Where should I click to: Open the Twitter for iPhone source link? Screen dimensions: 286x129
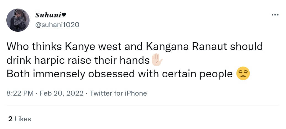tap(118, 93)
